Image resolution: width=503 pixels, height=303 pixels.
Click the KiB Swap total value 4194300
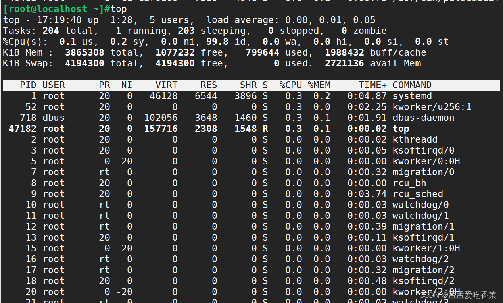(85, 63)
